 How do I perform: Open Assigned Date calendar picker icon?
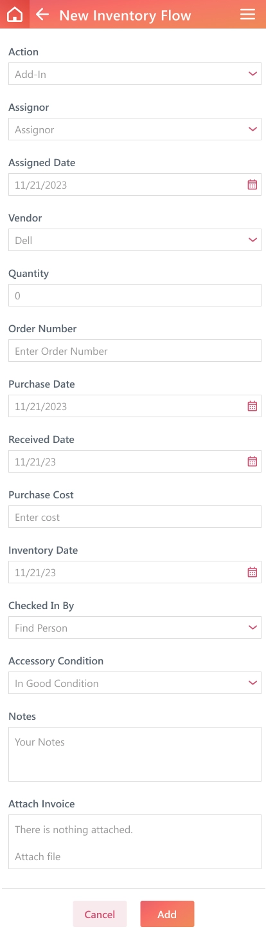coord(253,185)
